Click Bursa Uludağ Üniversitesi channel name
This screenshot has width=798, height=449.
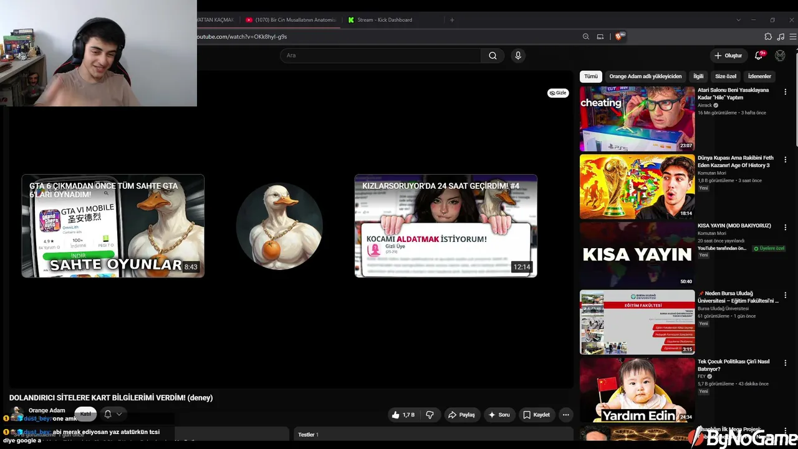[723, 309]
